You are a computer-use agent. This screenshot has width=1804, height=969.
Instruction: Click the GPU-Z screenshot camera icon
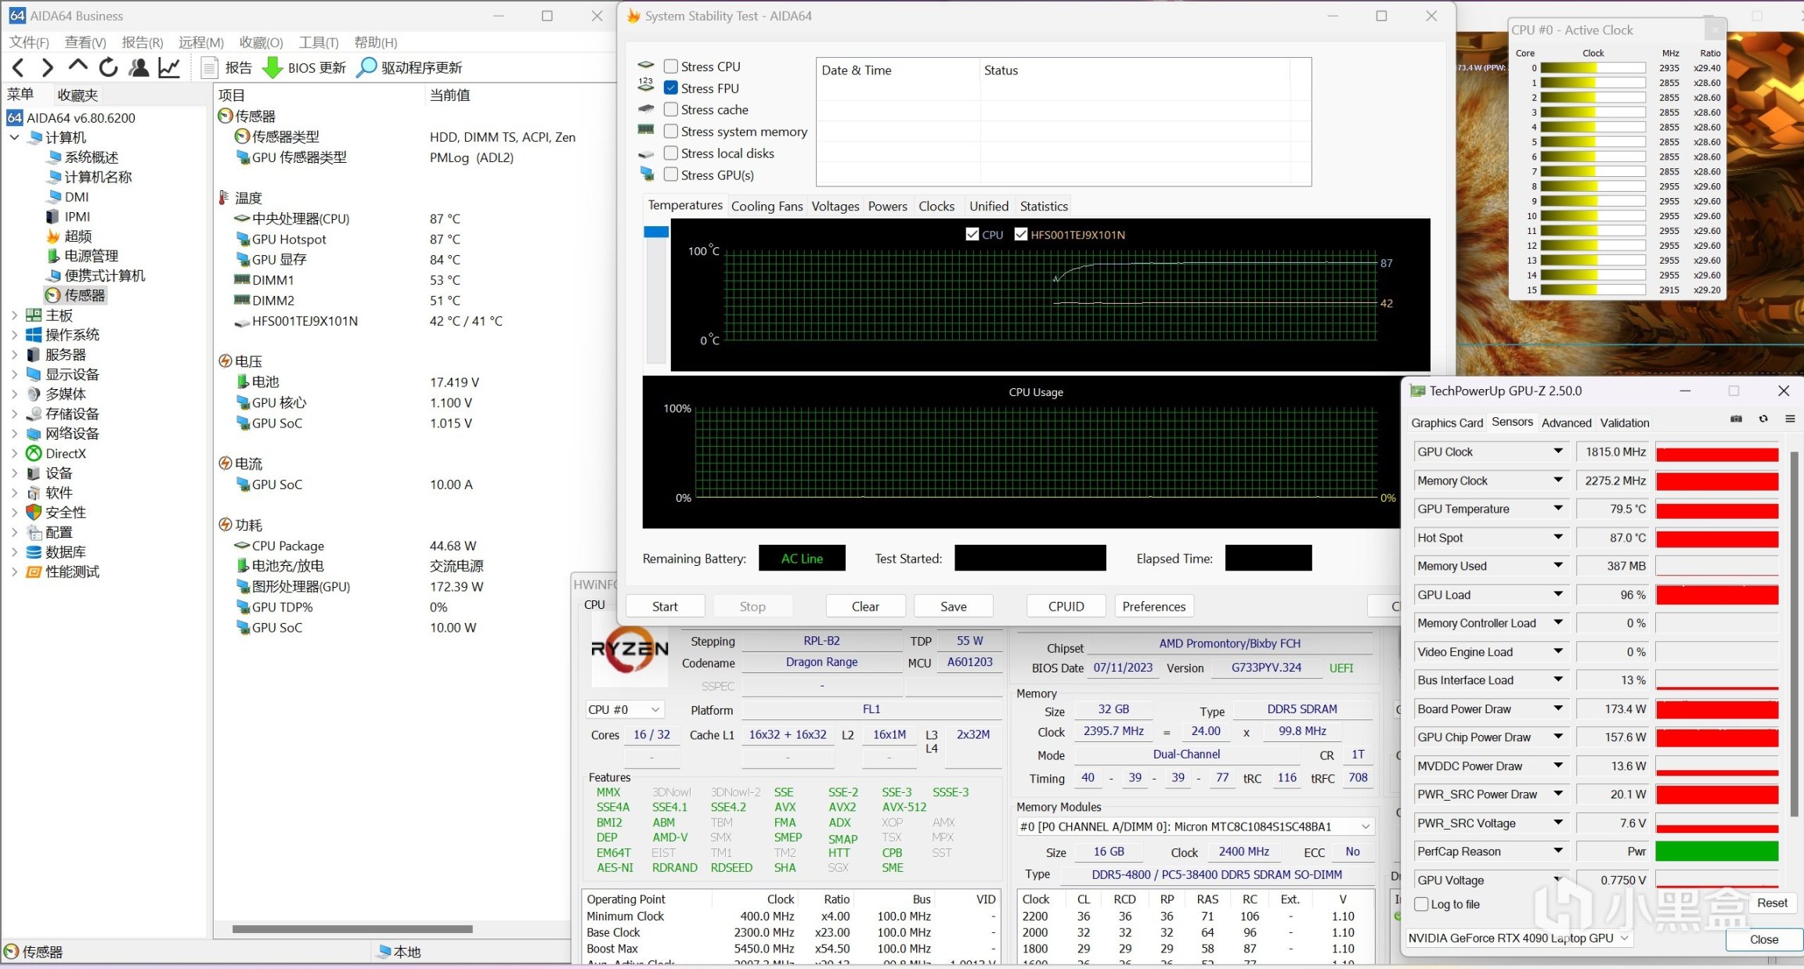click(x=1736, y=419)
